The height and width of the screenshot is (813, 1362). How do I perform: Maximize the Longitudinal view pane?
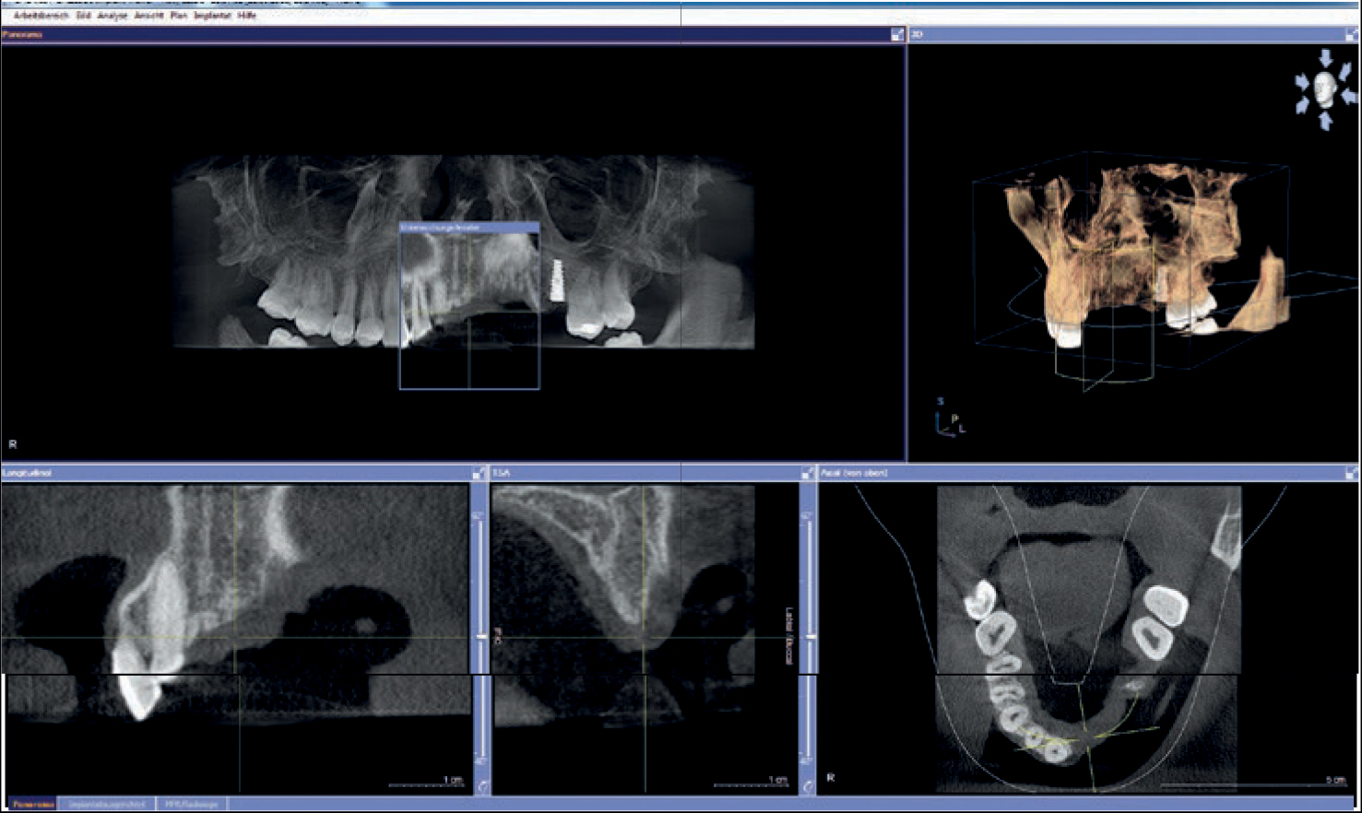tap(479, 473)
